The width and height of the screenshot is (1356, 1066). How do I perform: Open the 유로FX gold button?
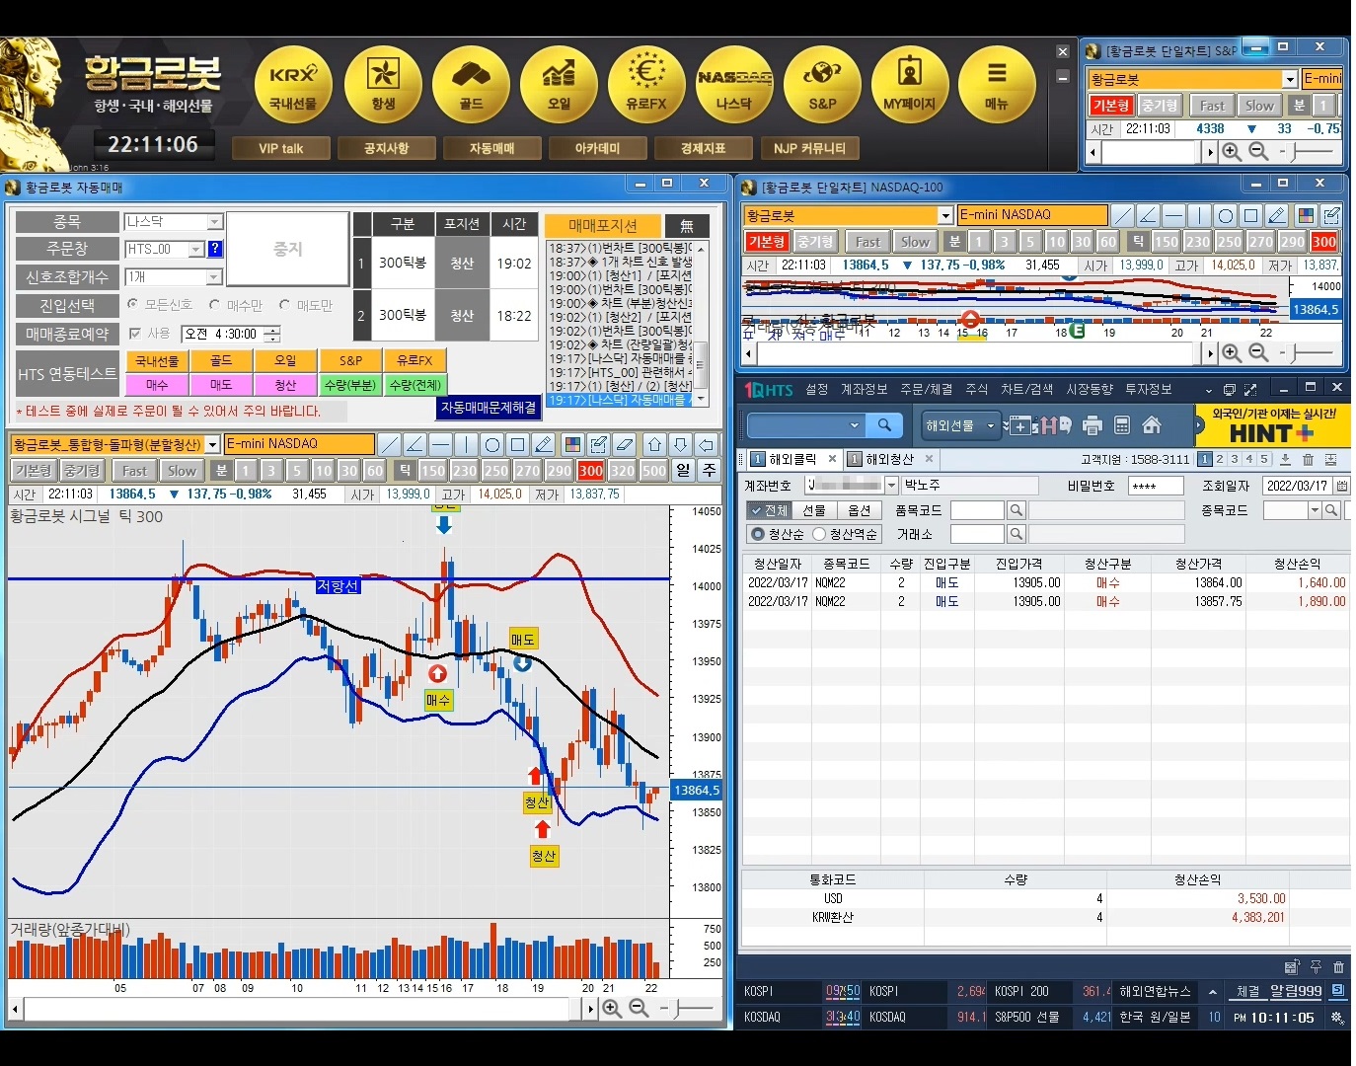[646, 85]
